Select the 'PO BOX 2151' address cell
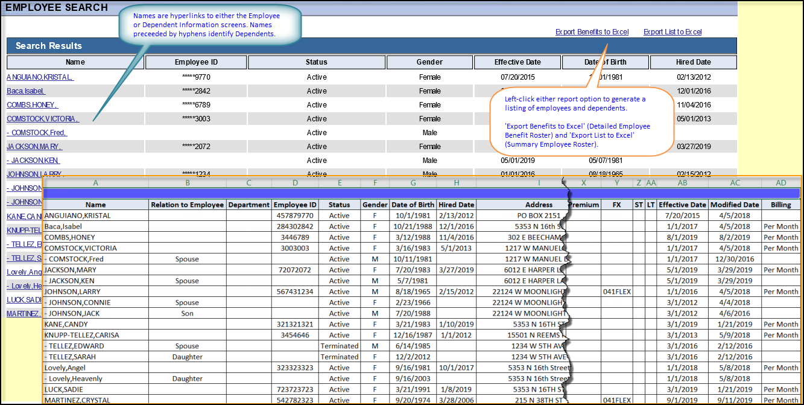This screenshot has height=405, width=804. 522,215
